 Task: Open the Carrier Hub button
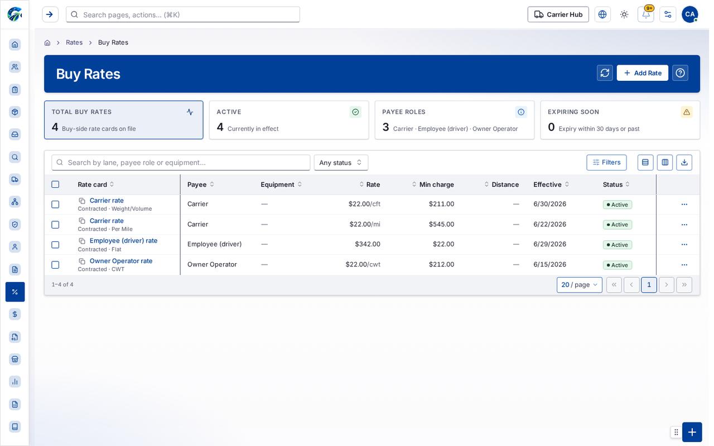pyautogui.click(x=558, y=14)
